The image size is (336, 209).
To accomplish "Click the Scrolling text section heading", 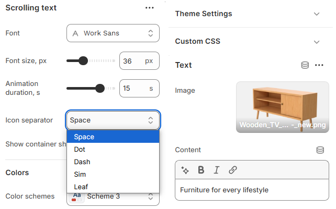I will (31, 8).
